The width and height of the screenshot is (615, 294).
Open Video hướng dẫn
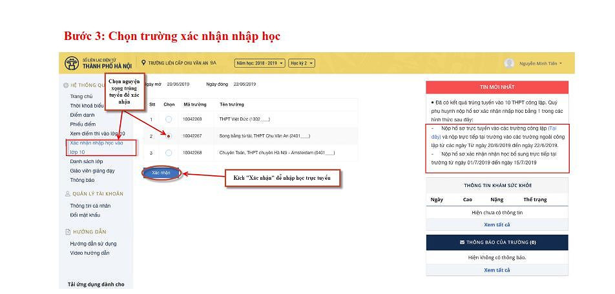pyautogui.click(x=90, y=253)
